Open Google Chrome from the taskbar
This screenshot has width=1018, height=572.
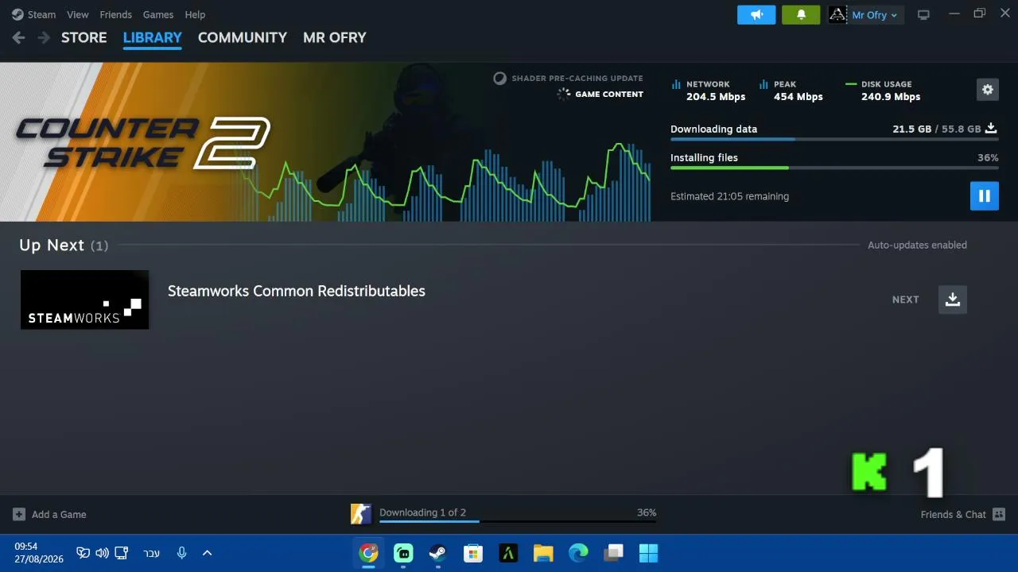click(368, 553)
